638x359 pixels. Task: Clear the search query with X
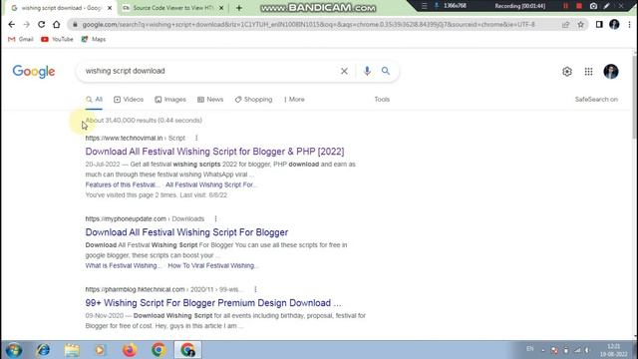pos(344,71)
